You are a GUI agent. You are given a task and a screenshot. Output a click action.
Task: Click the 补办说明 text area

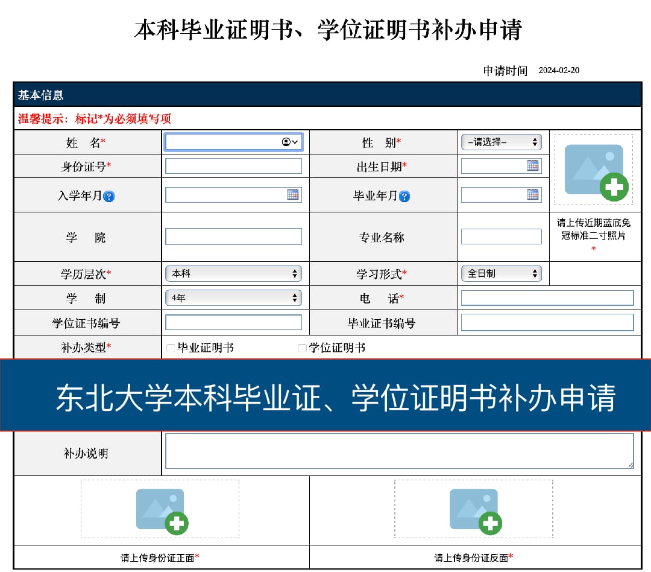(x=399, y=451)
